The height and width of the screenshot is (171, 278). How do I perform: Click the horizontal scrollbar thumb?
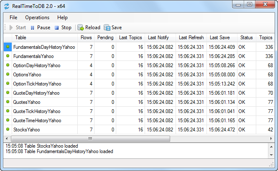pyautogui.click(x=90, y=138)
